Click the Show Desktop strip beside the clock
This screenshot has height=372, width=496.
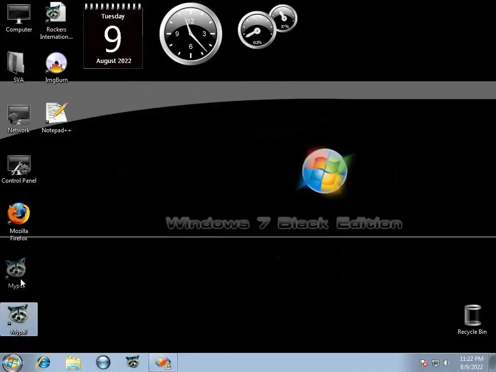[493, 362]
